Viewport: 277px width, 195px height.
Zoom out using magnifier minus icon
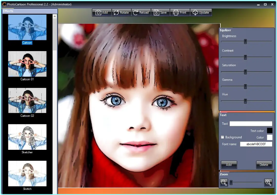[224, 182]
